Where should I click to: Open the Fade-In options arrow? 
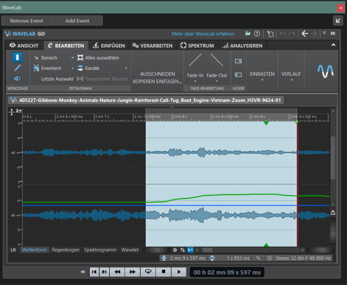195,82
